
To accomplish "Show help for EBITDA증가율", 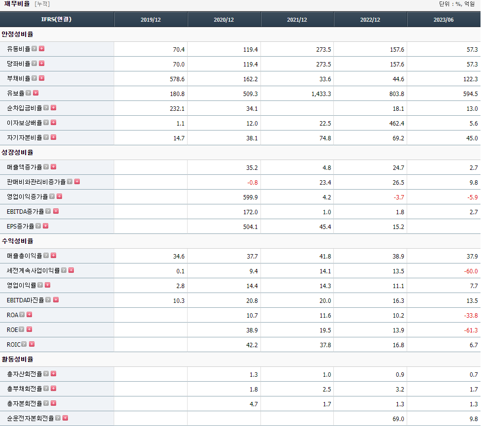I will (48, 211).
